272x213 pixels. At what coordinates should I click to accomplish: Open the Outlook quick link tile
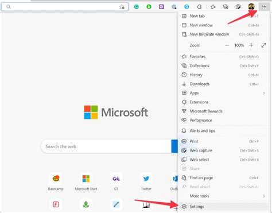174,182
